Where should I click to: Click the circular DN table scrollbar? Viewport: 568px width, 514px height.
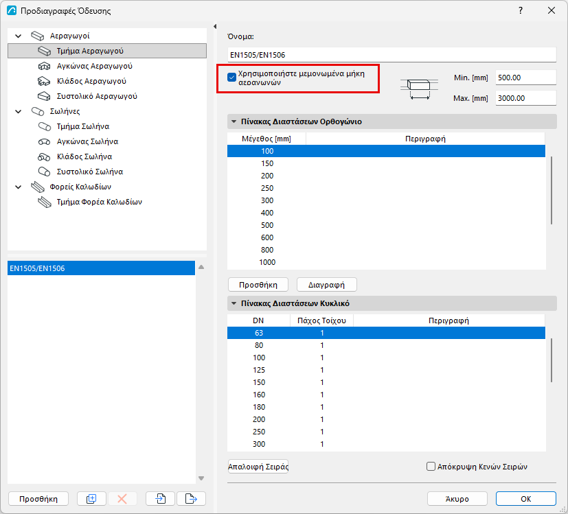click(x=552, y=360)
